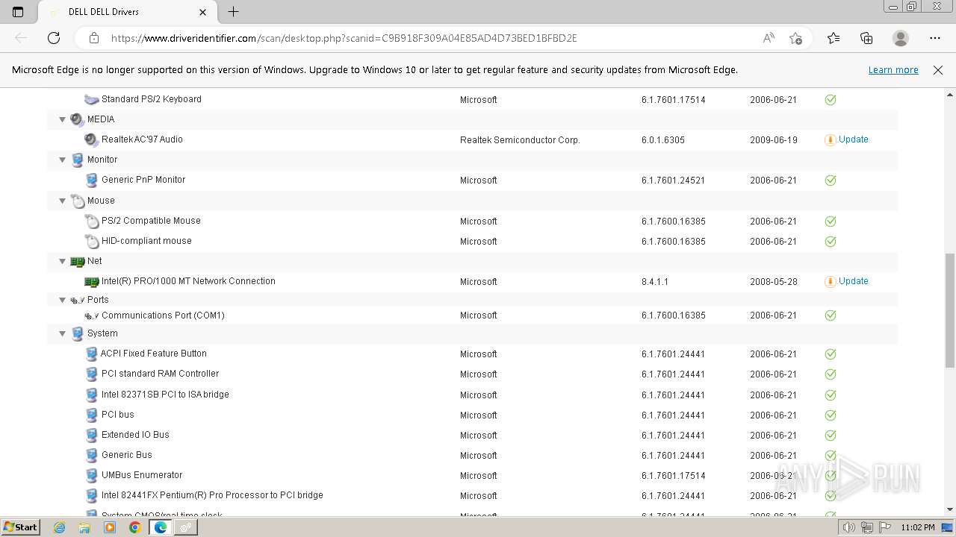The height and width of the screenshot is (537, 956).
Task: Open the volume control in system tray
Action: tap(849, 527)
